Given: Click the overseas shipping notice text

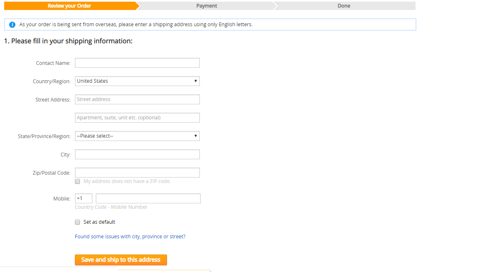Looking at the screenshot, I should (136, 25).
